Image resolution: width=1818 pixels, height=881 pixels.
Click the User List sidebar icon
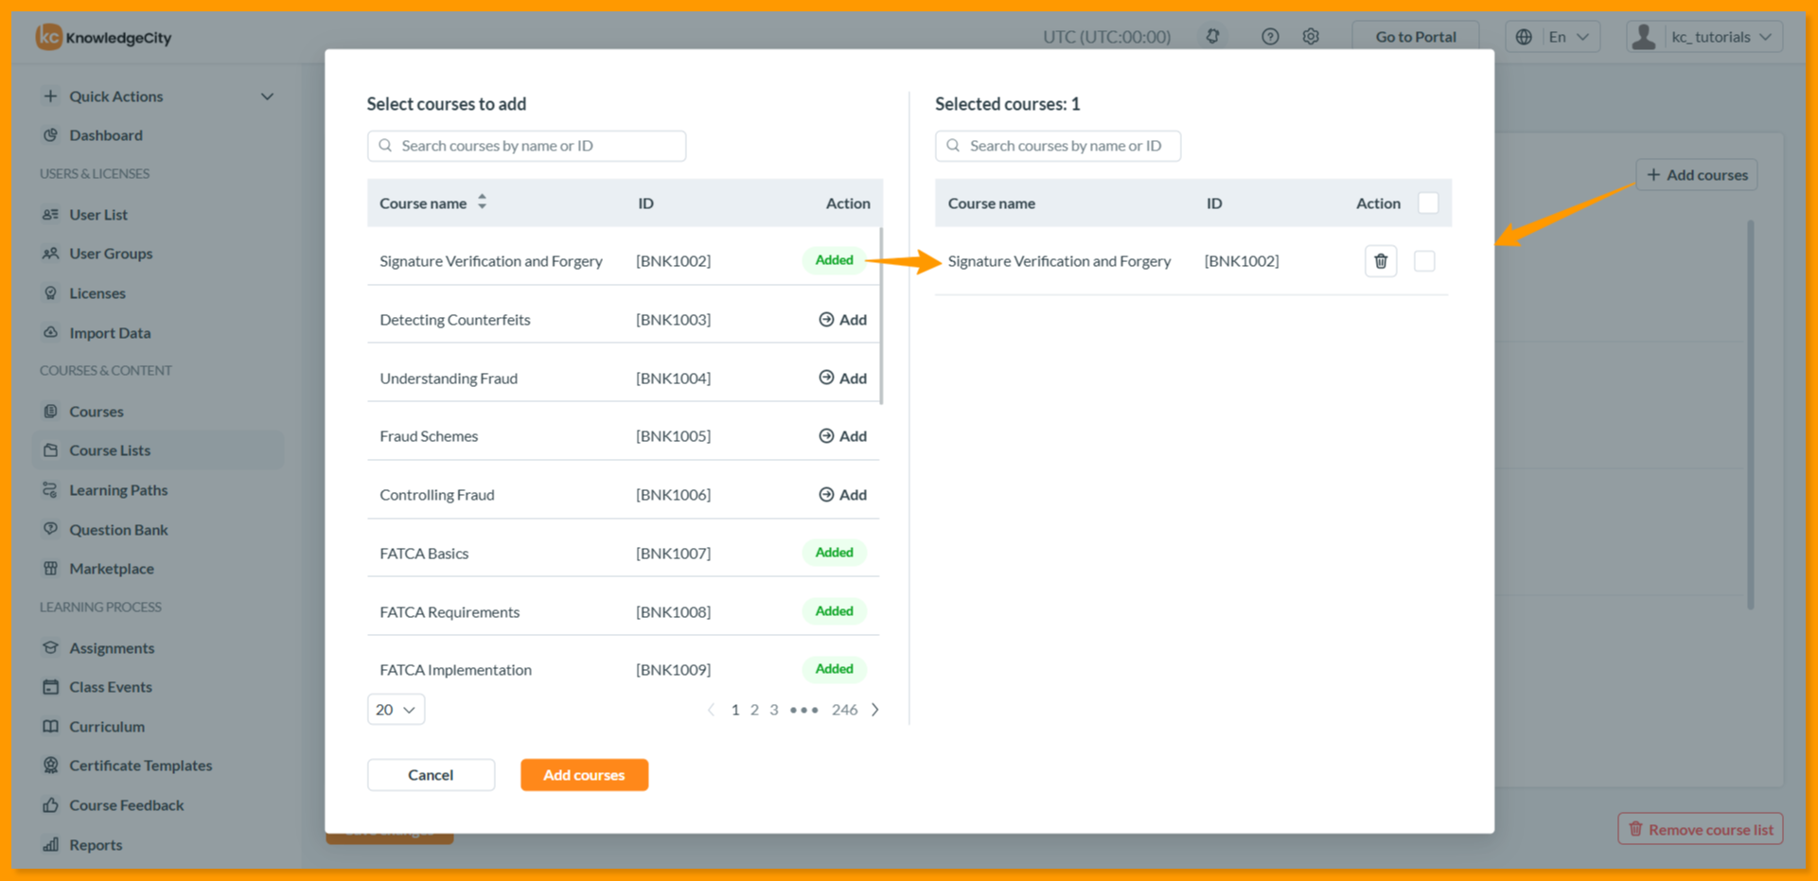coord(51,215)
